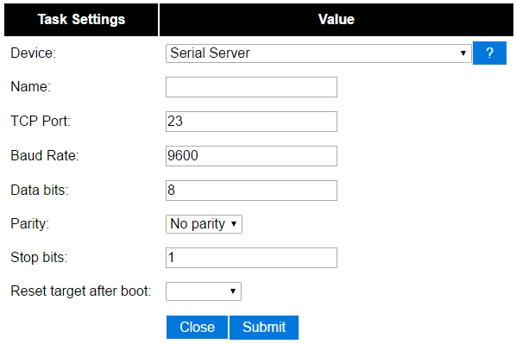This screenshot has height=344, width=516.
Task: Submit the task settings form
Action: (264, 328)
